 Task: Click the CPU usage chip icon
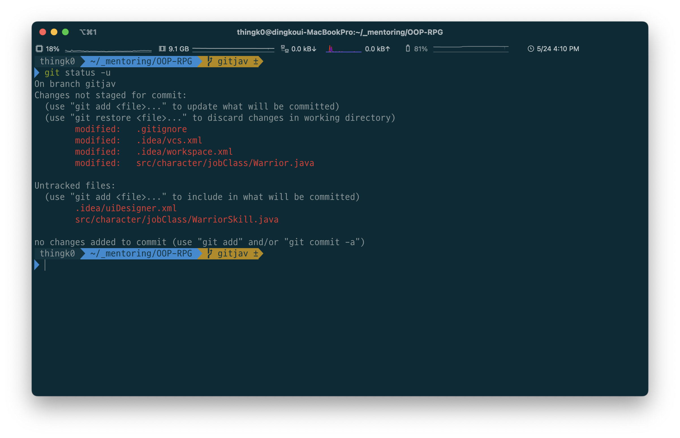click(x=39, y=49)
